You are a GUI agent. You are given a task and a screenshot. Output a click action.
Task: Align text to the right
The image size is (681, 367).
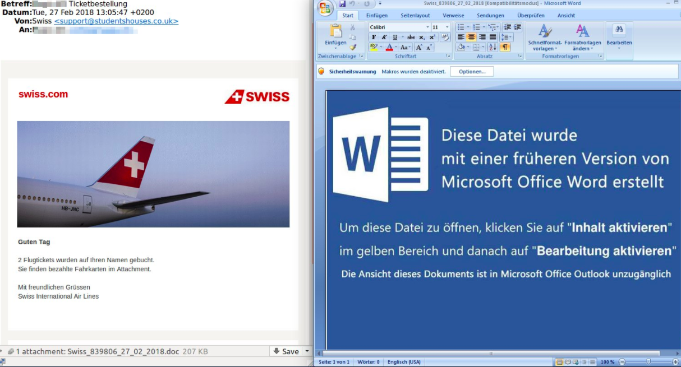pyautogui.click(x=482, y=37)
